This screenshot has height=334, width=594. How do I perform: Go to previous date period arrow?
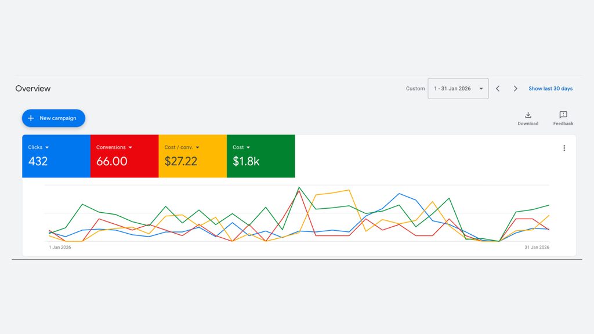click(498, 89)
